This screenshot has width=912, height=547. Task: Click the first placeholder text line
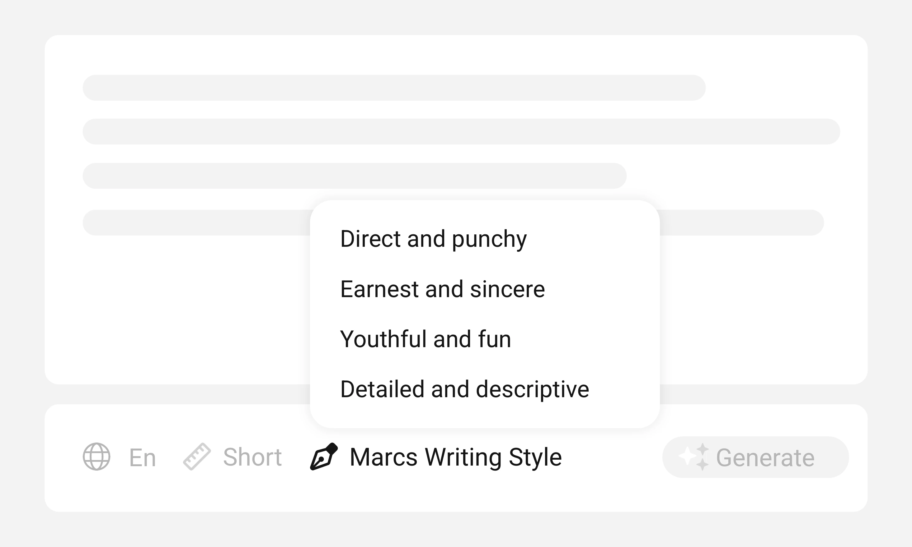pos(394,88)
